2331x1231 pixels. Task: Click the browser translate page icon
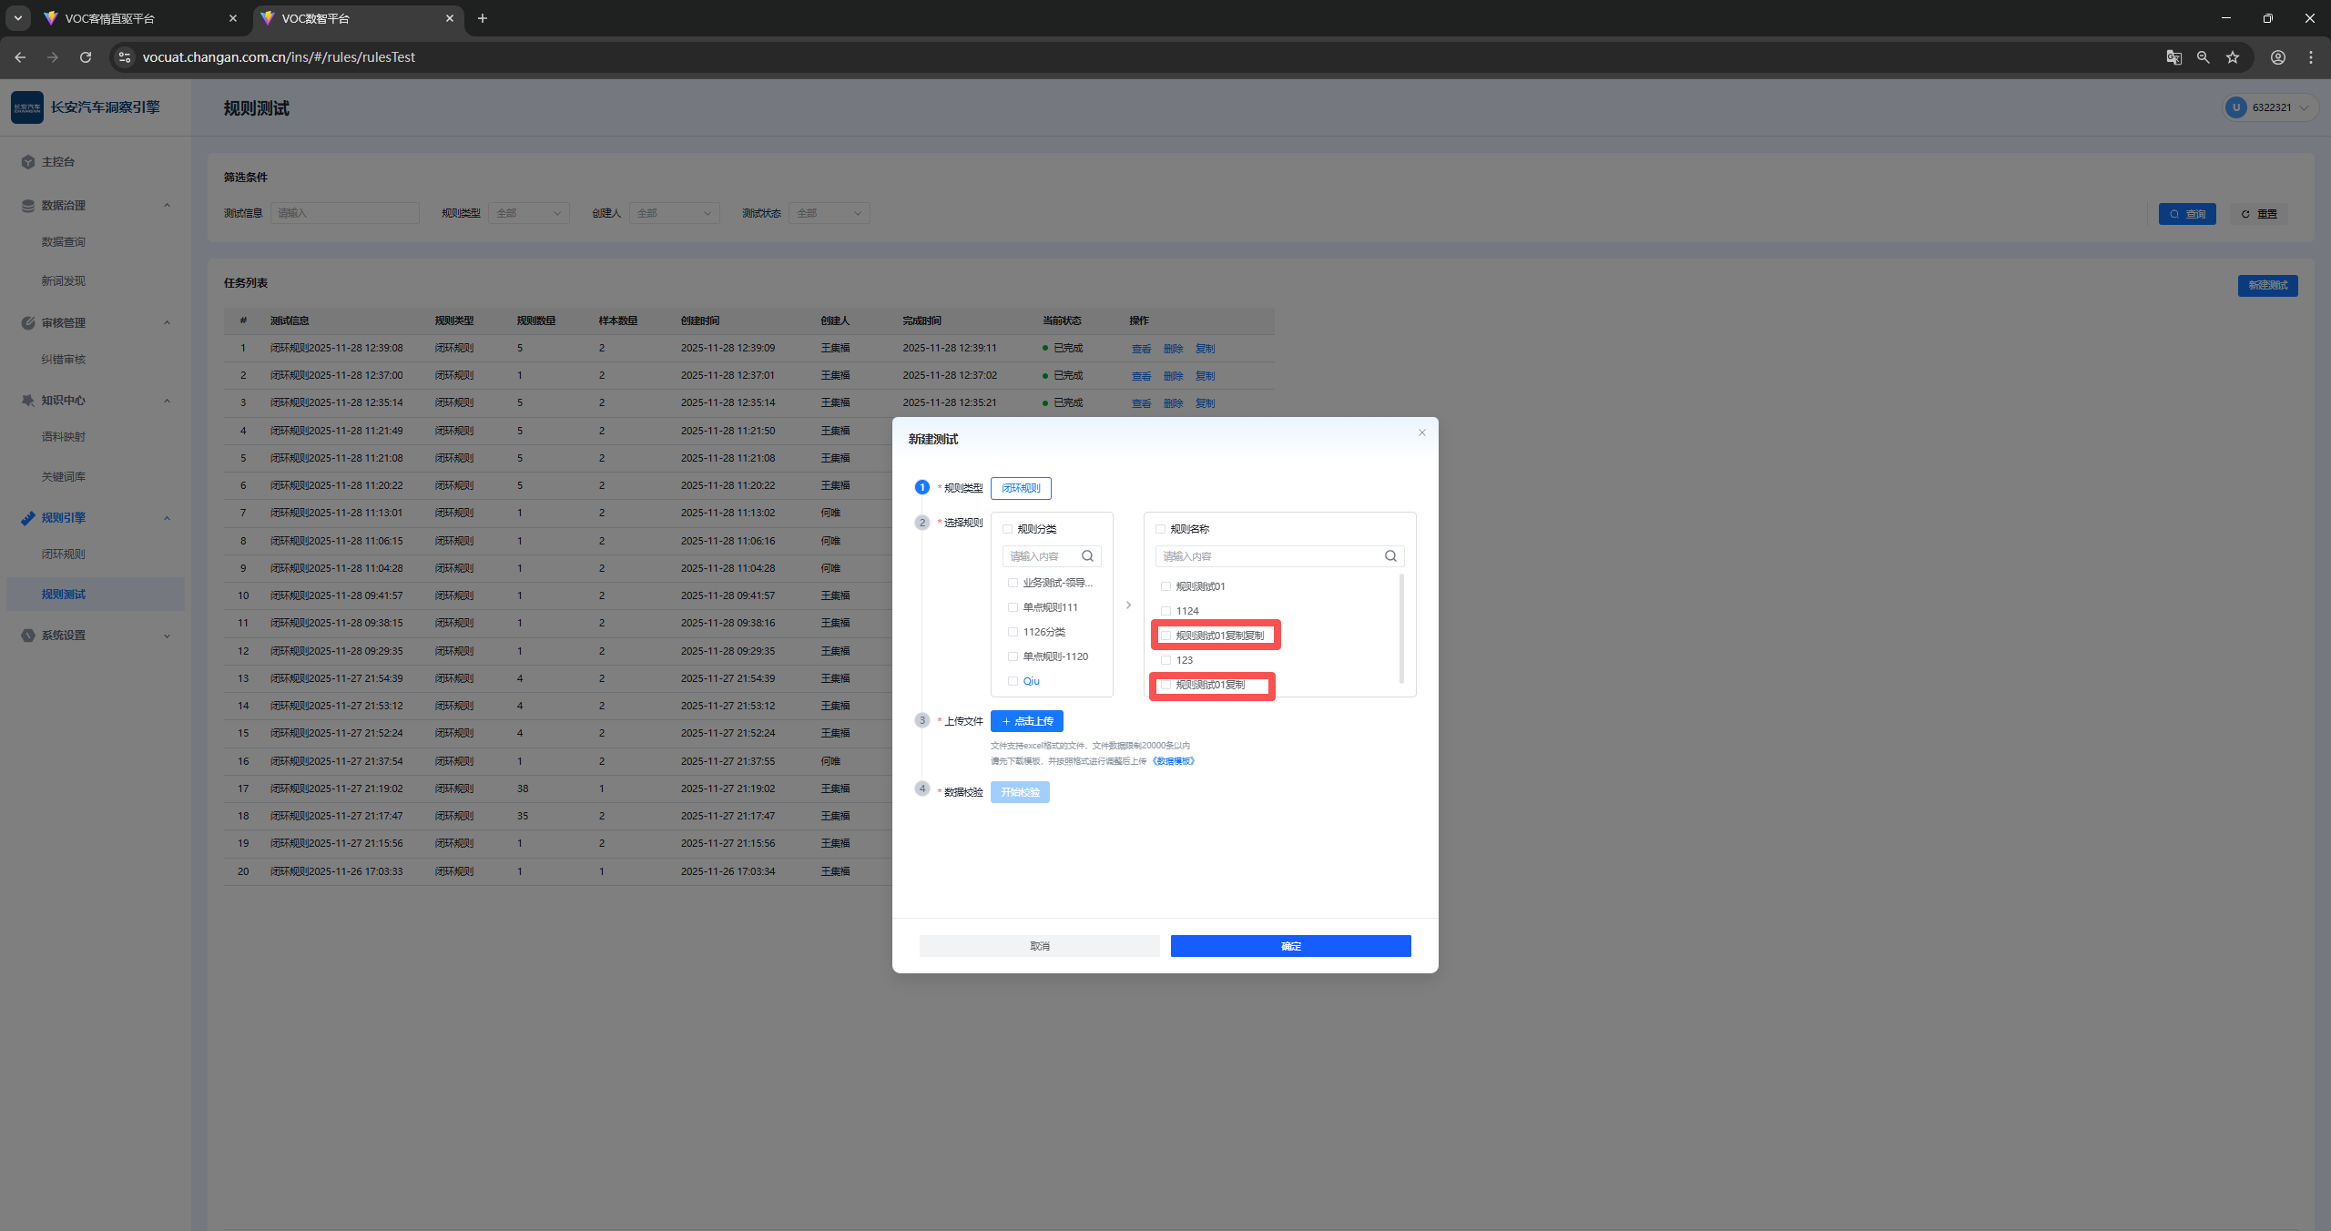click(2173, 57)
